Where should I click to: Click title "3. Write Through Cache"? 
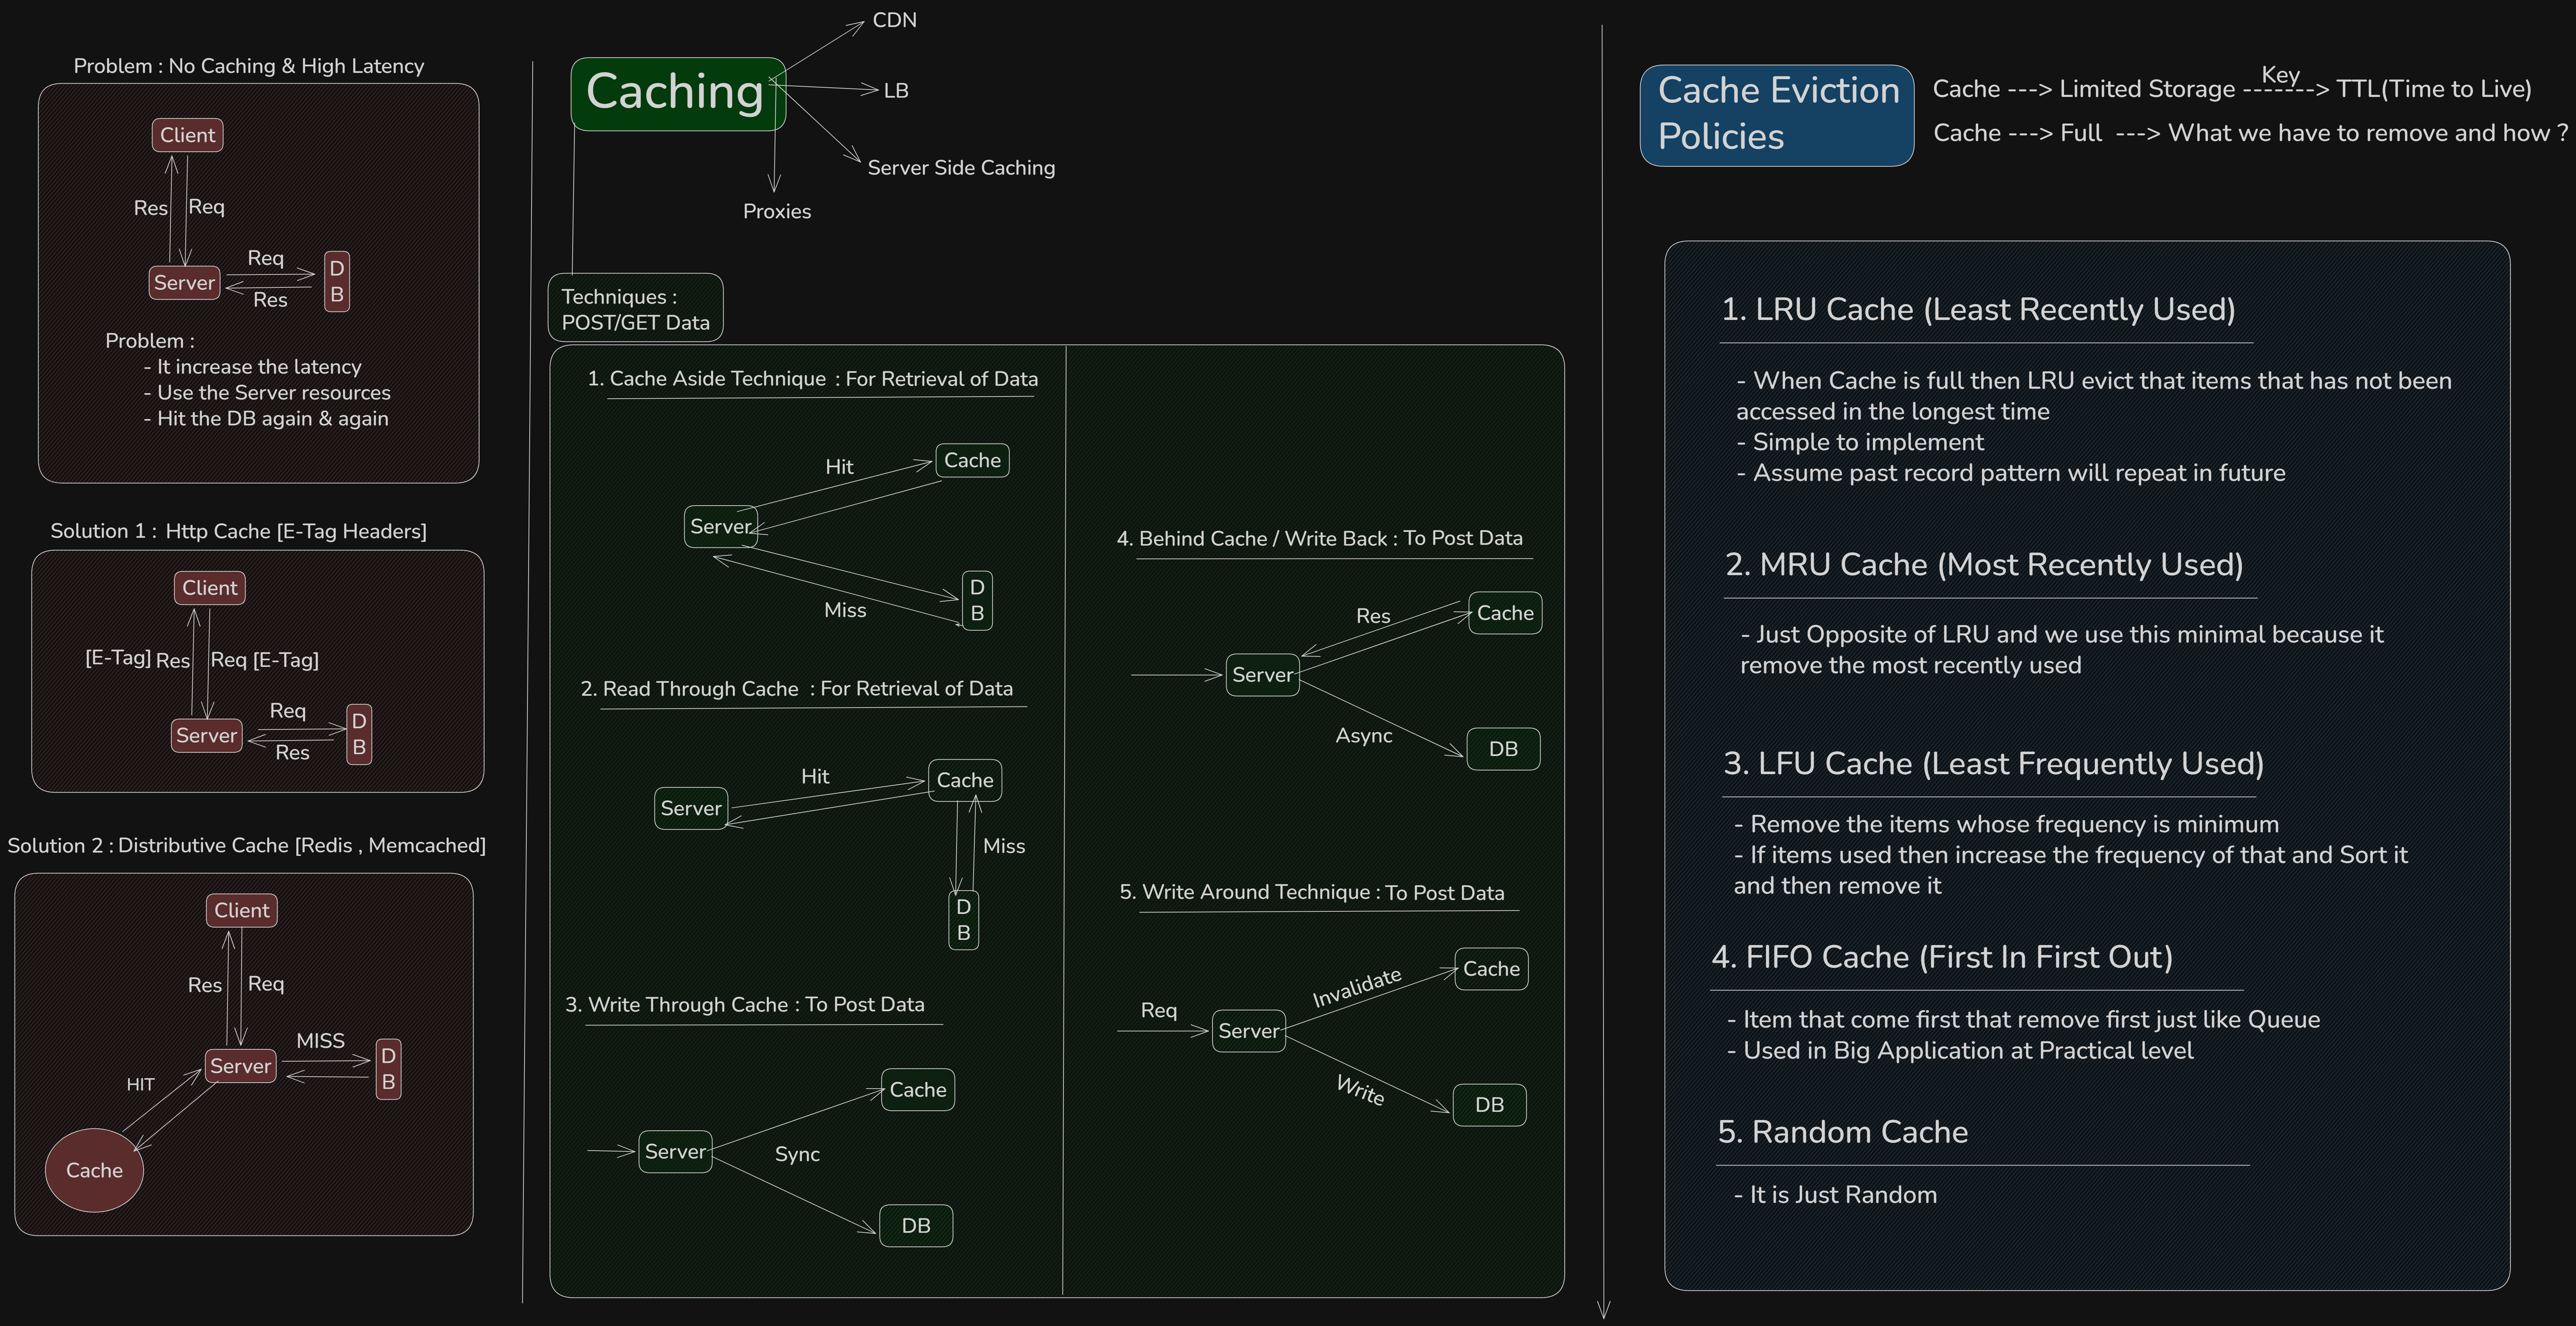click(676, 1005)
